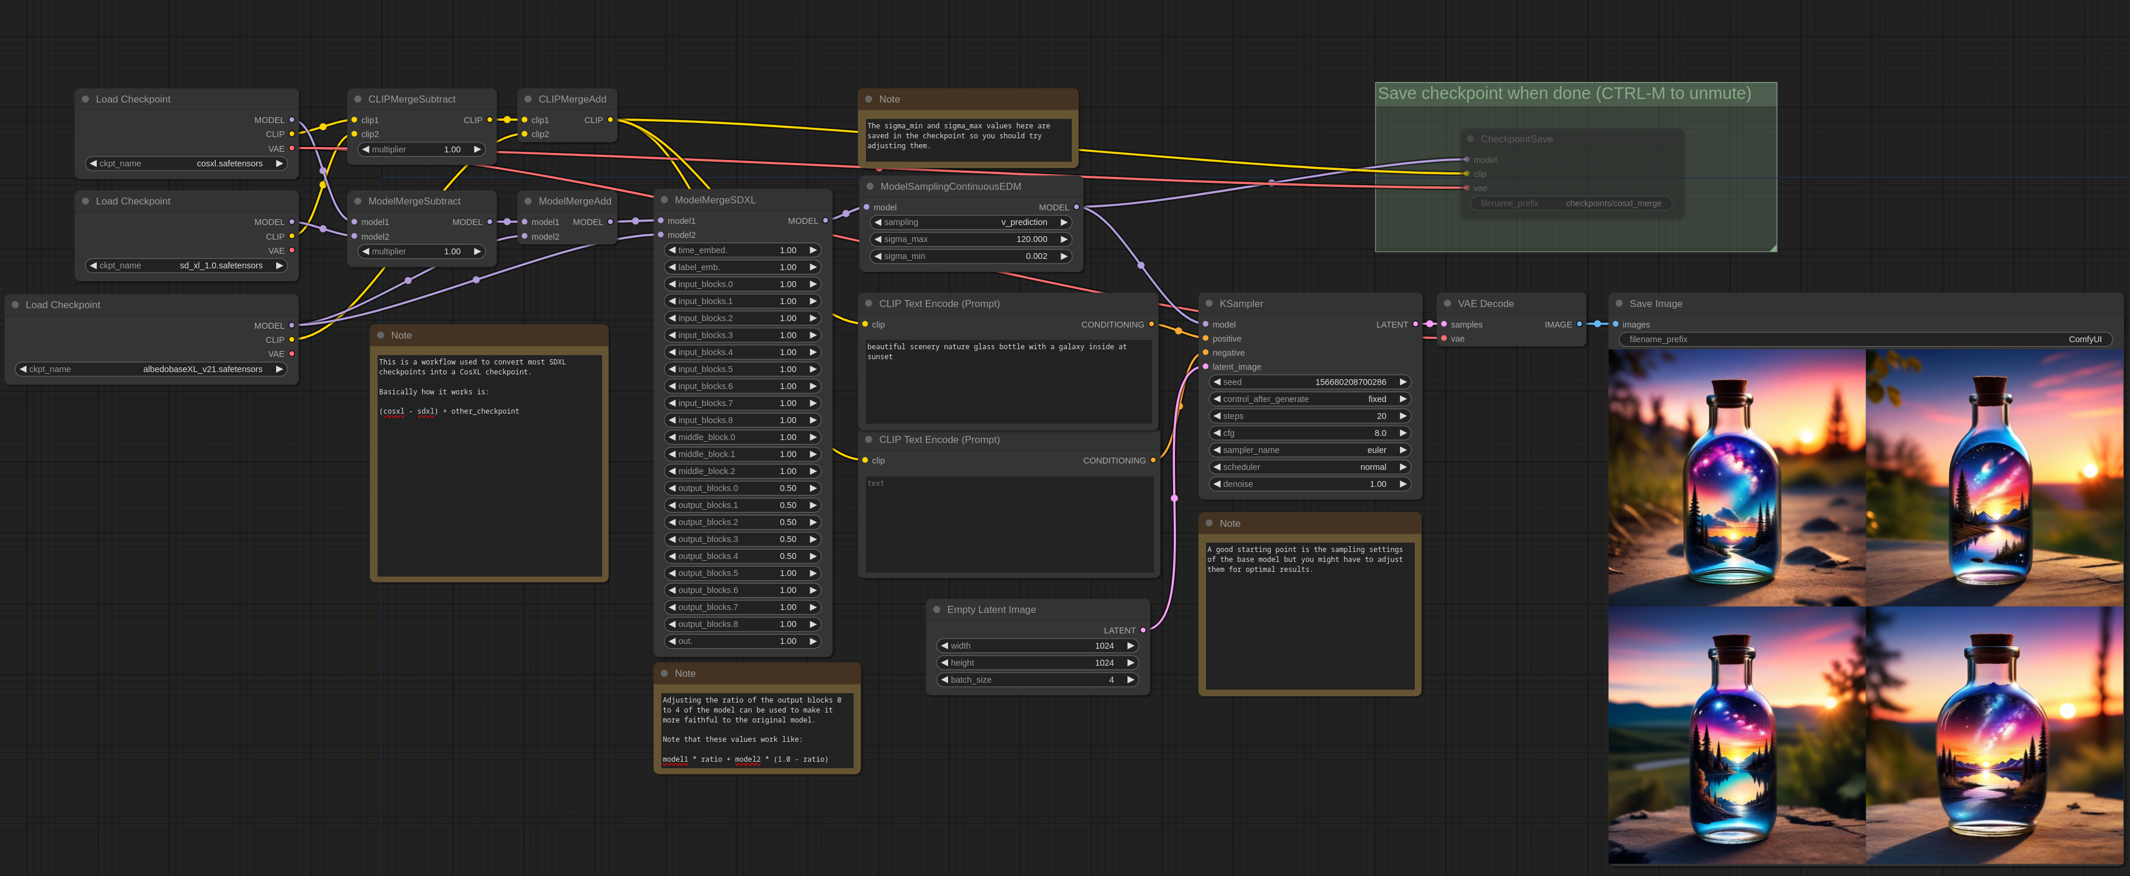Collapse the CheckpointSave node using its circle icon

1471,139
